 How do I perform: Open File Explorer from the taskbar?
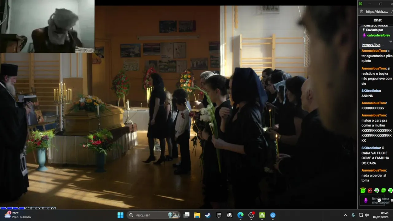coord(197,215)
